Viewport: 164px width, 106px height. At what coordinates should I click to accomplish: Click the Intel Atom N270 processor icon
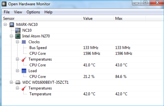coord(18,36)
